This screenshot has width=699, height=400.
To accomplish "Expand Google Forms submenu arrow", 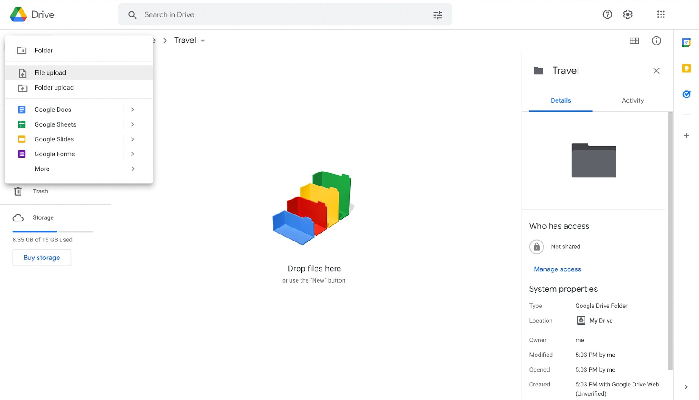I will pyautogui.click(x=133, y=154).
